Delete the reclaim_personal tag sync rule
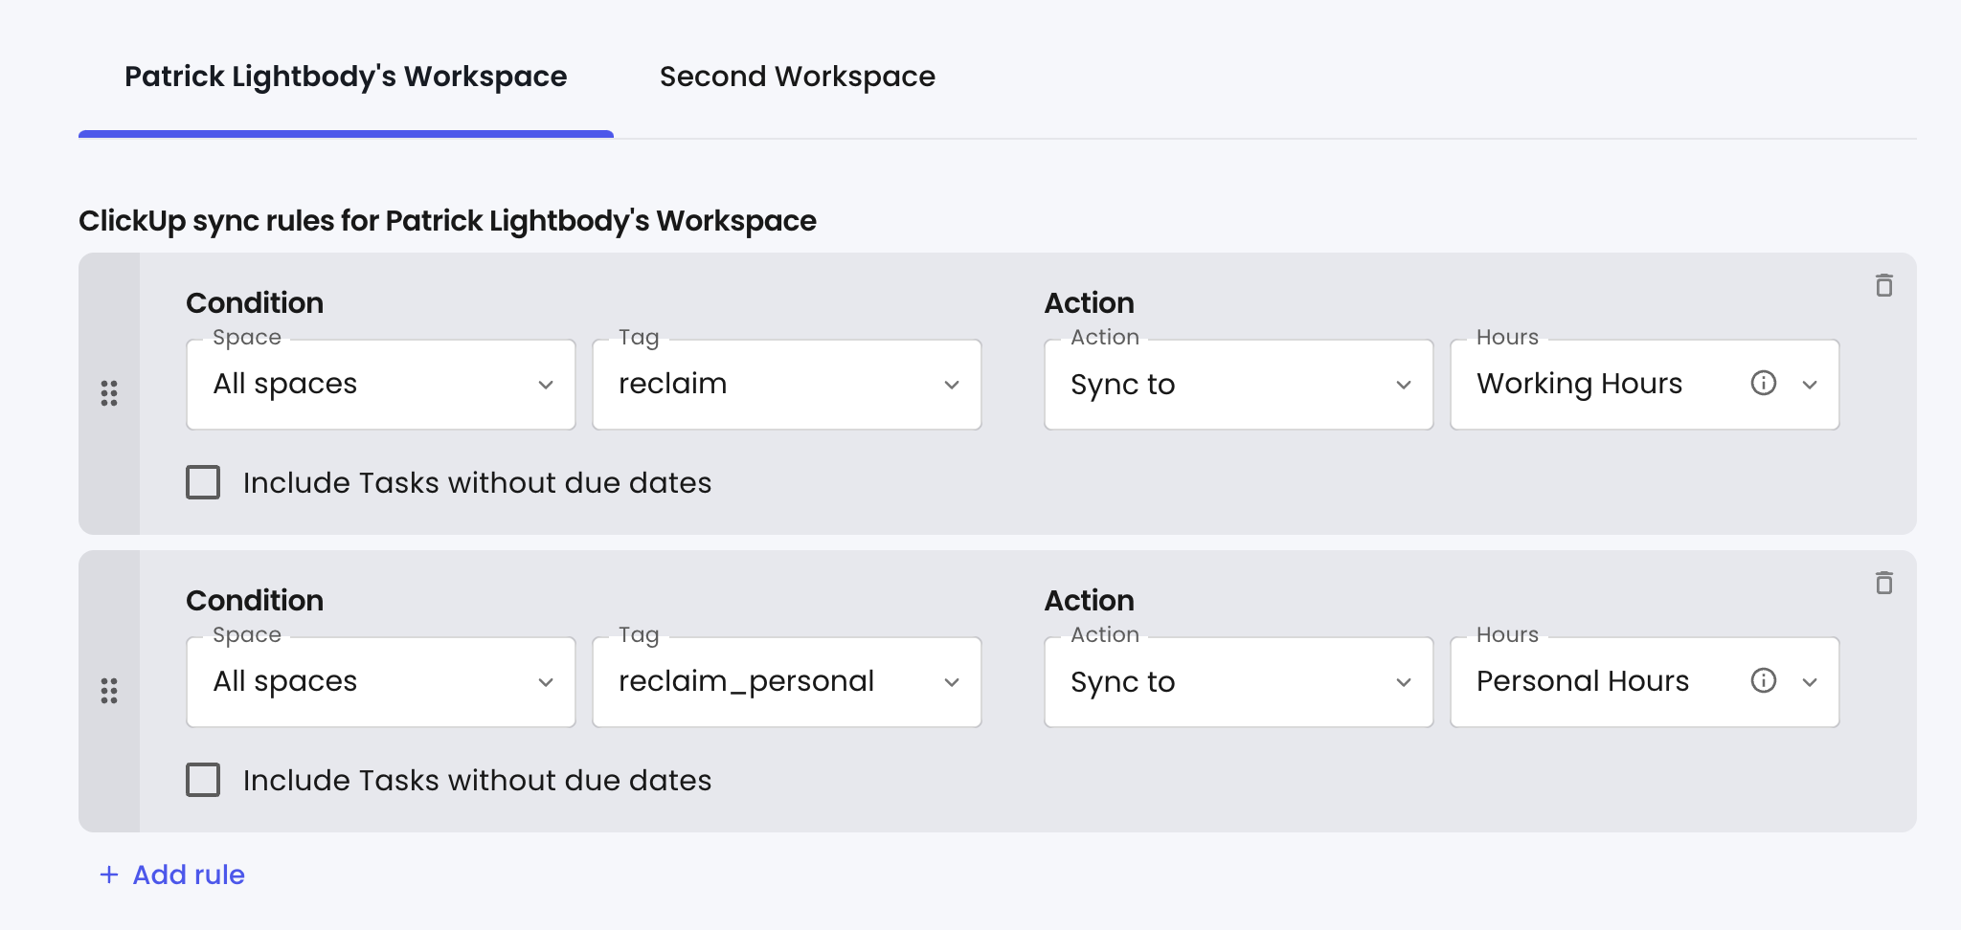Image resolution: width=1961 pixels, height=930 pixels. click(1883, 583)
